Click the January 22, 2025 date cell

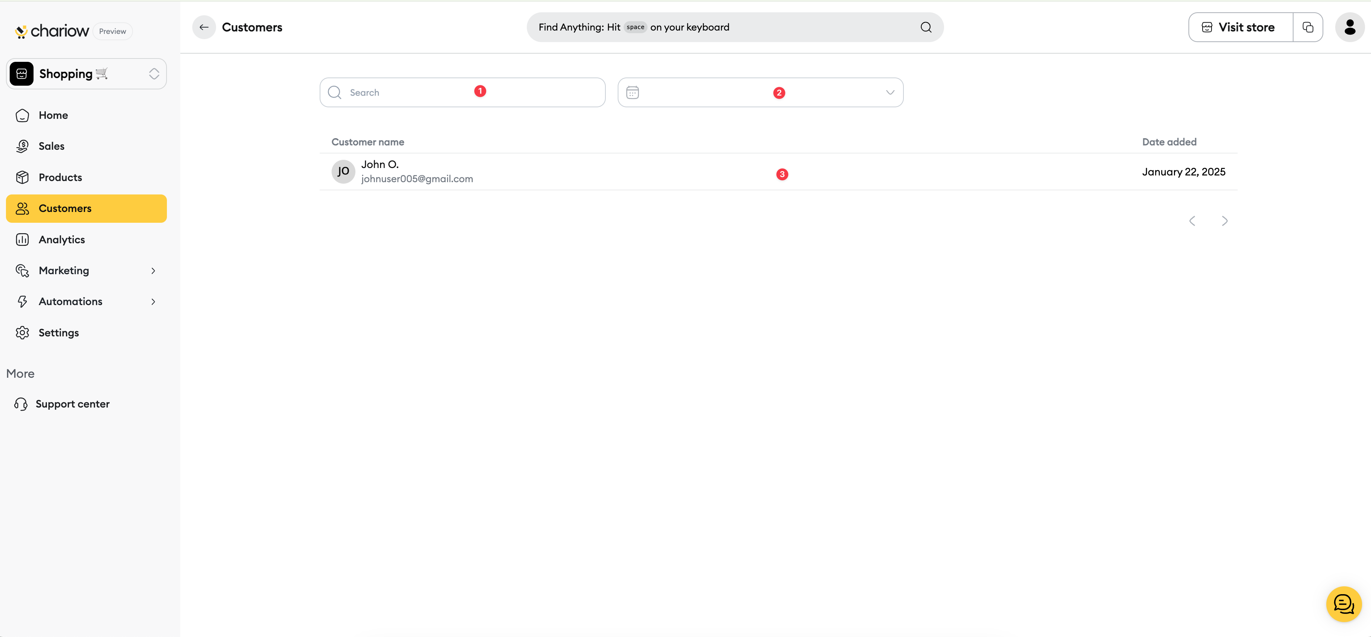click(1184, 172)
